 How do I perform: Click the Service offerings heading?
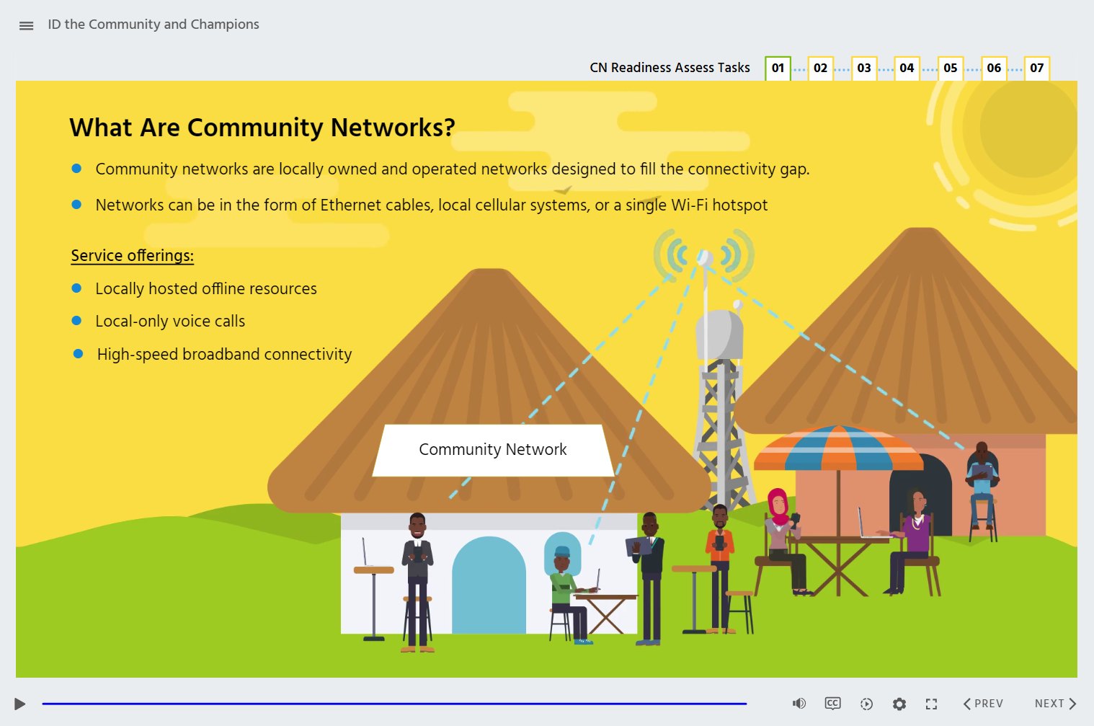[133, 256]
